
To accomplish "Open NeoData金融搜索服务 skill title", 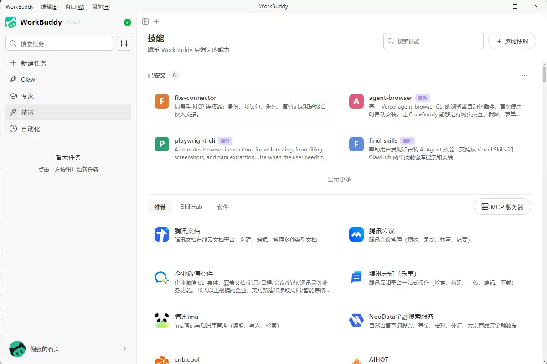I will (x=401, y=317).
